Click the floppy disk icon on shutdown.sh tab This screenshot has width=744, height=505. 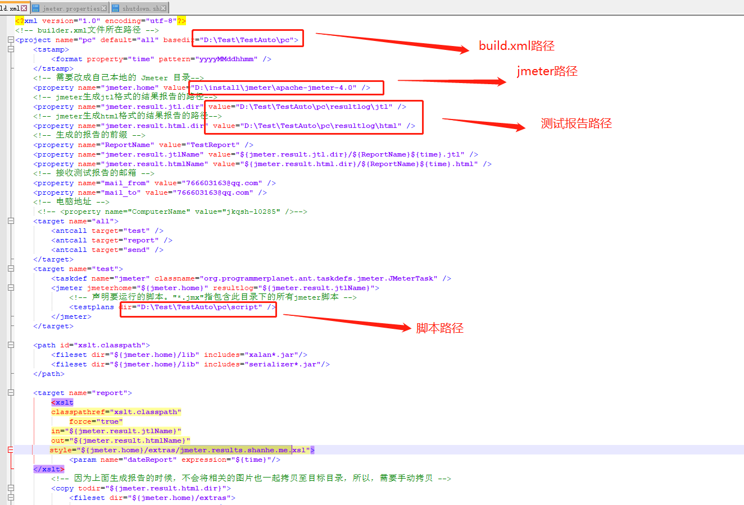coord(115,8)
